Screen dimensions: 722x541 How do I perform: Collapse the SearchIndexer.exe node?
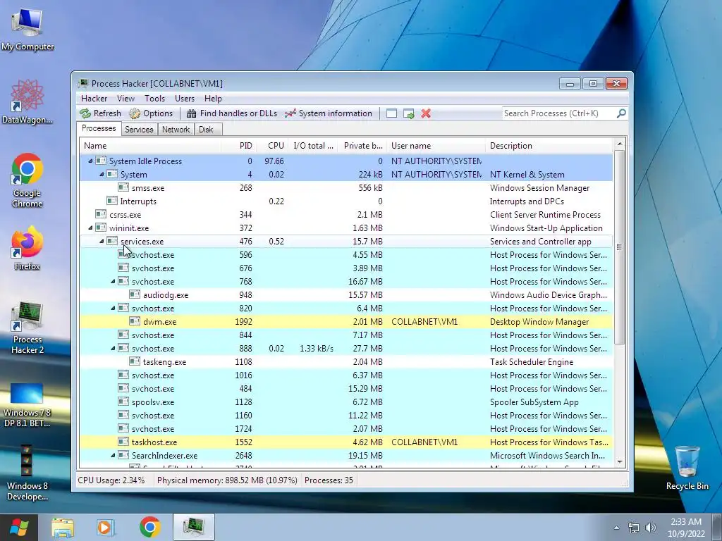click(113, 456)
